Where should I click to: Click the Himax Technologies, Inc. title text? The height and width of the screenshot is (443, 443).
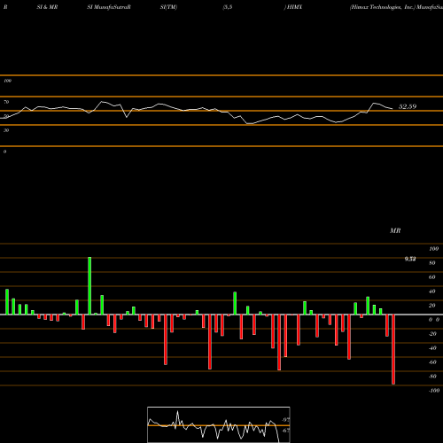[x=383, y=7]
